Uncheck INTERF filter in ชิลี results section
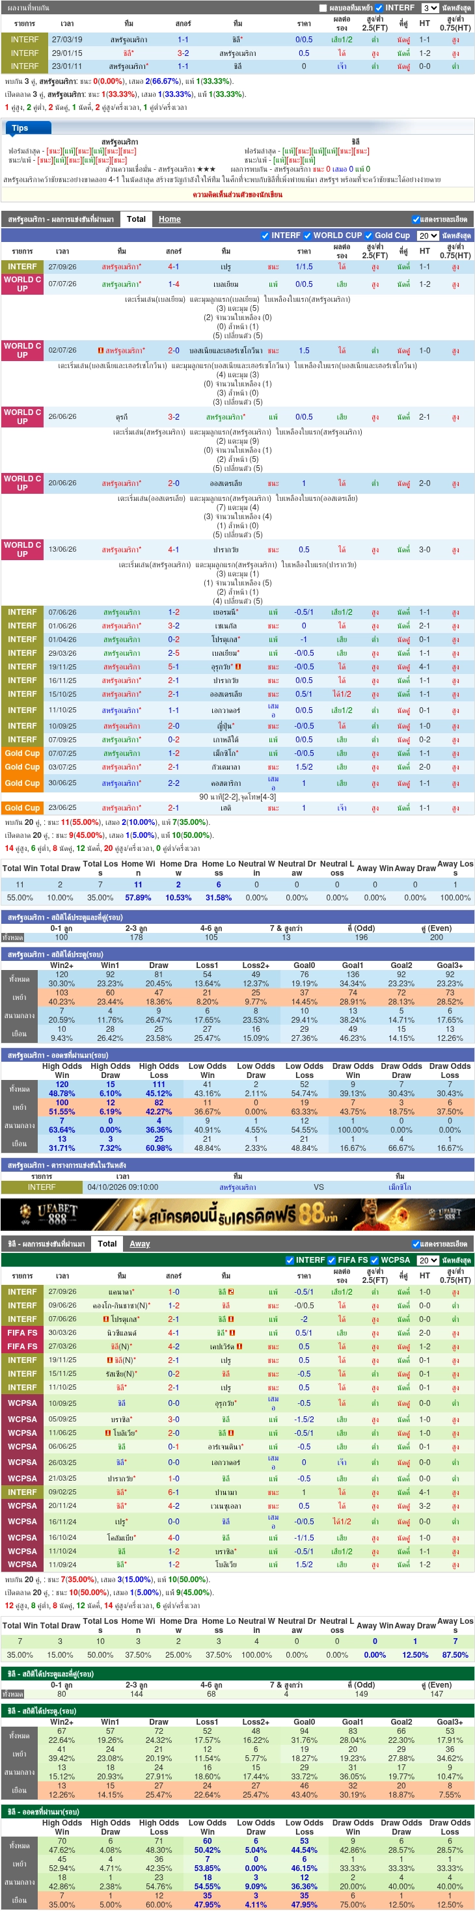 290,1260
